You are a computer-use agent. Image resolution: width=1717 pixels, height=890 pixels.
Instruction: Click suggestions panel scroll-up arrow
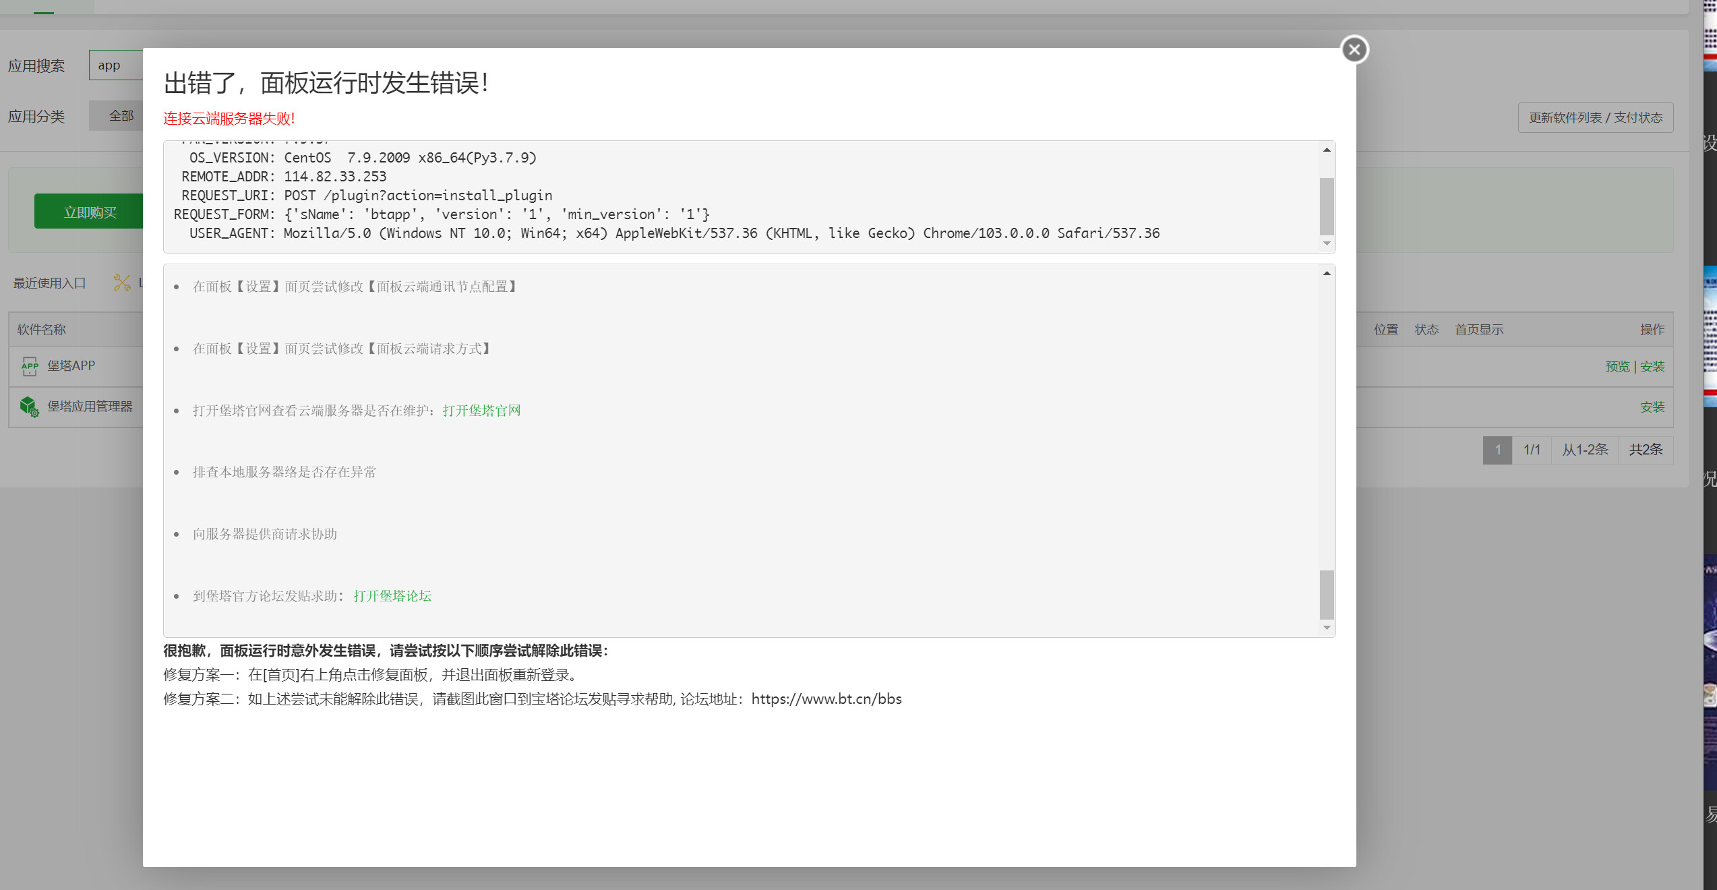point(1327,273)
